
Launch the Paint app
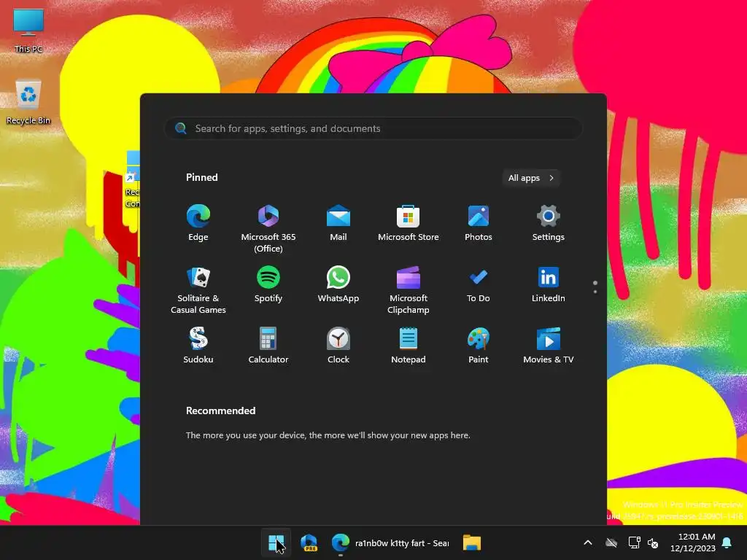pos(479,346)
